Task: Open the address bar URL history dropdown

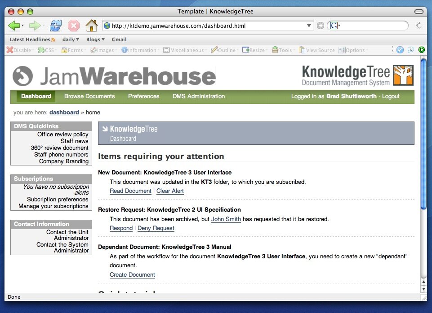Action: (x=309, y=26)
